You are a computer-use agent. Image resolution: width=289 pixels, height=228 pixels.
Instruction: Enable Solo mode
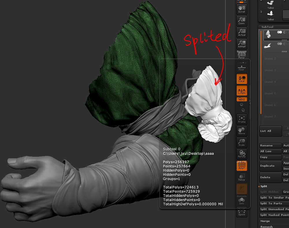pyautogui.click(x=242, y=200)
